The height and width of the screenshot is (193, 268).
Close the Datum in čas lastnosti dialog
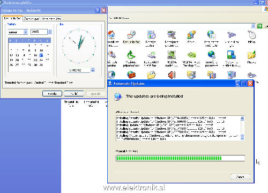click(103, 10)
